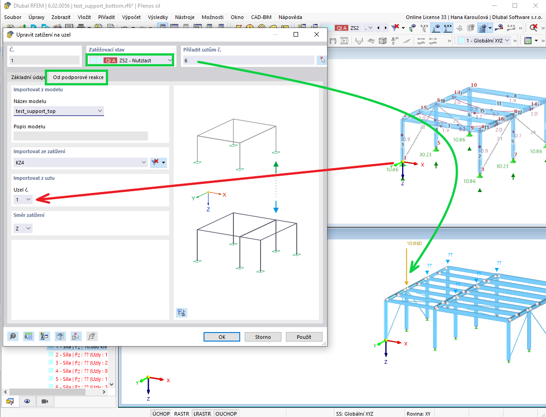The image size is (546, 417).
Task: Click the color swatch of navigator item 3 - Síla
Action: point(51,363)
